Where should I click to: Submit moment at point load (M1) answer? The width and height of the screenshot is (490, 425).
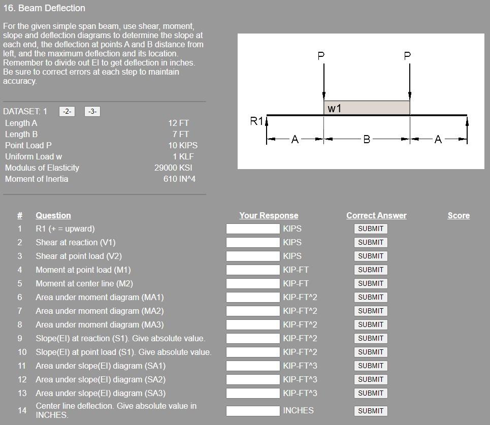pyautogui.click(x=371, y=270)
